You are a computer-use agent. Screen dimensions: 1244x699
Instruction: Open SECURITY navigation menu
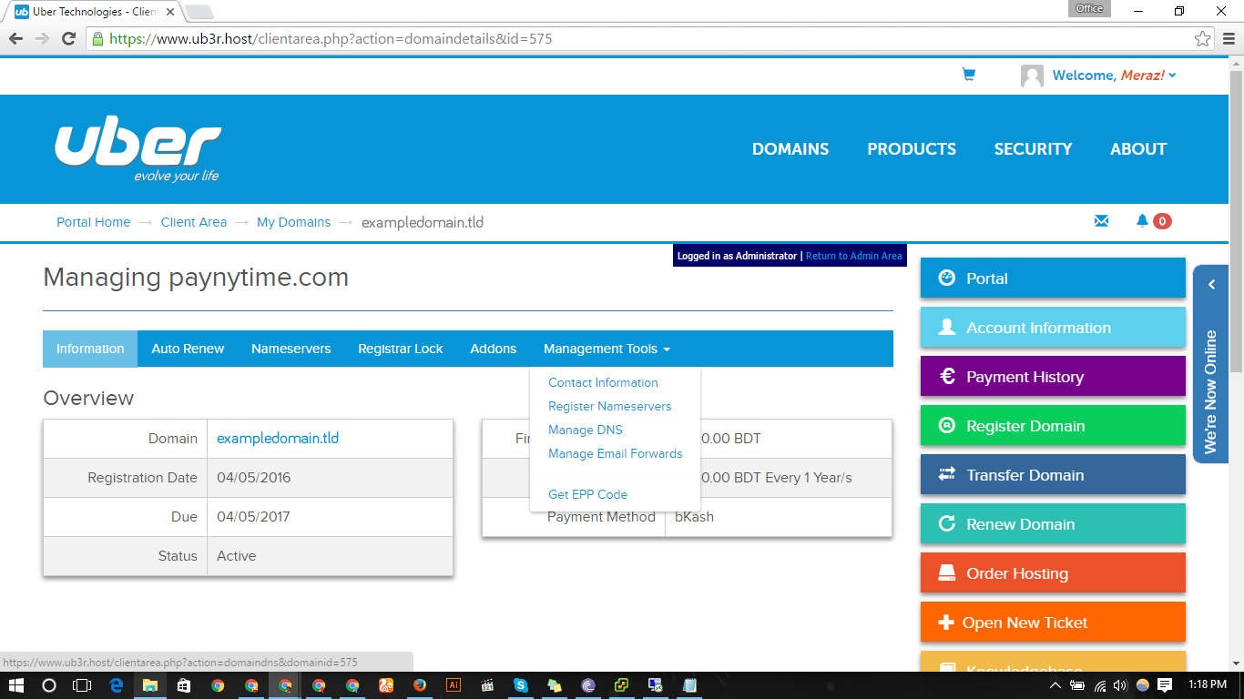1033,149
